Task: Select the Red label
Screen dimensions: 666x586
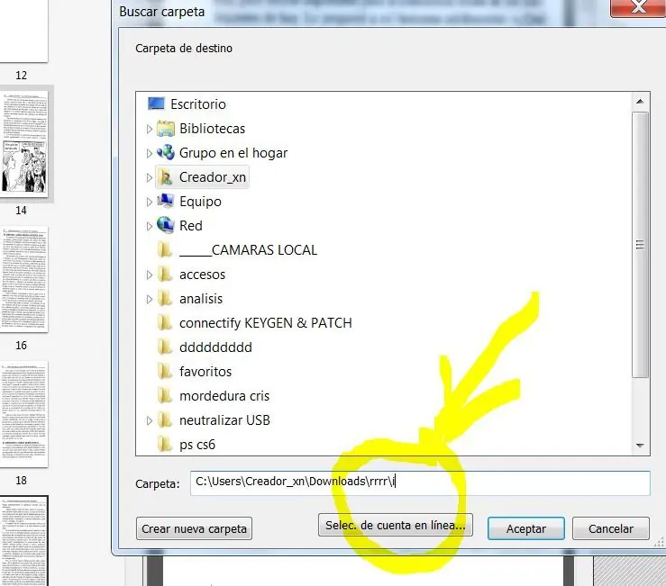Action: 191,226
